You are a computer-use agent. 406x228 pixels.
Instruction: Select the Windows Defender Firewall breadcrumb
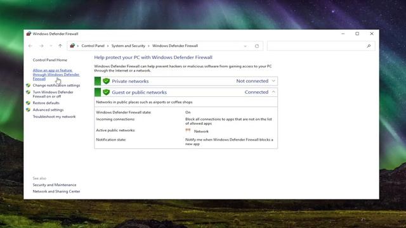175,46
